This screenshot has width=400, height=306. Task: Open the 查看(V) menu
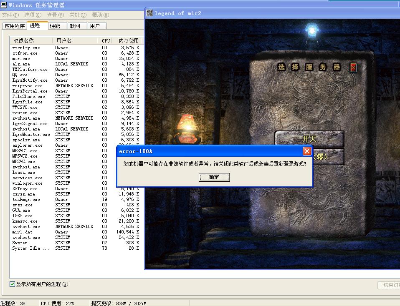(x=56, y=15)
